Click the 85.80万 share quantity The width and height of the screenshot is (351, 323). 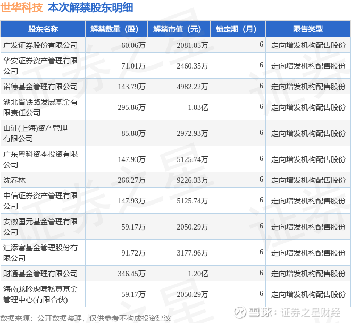pyautogui.click(x=133, y=133)
